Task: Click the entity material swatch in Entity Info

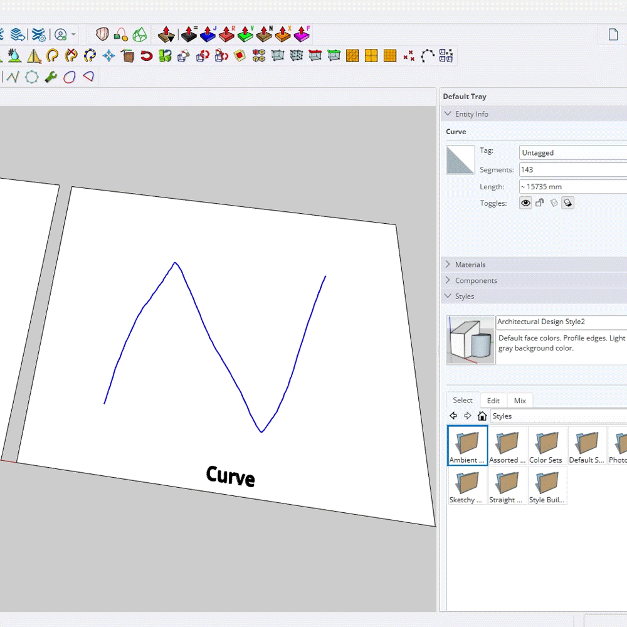Action: 460,160
